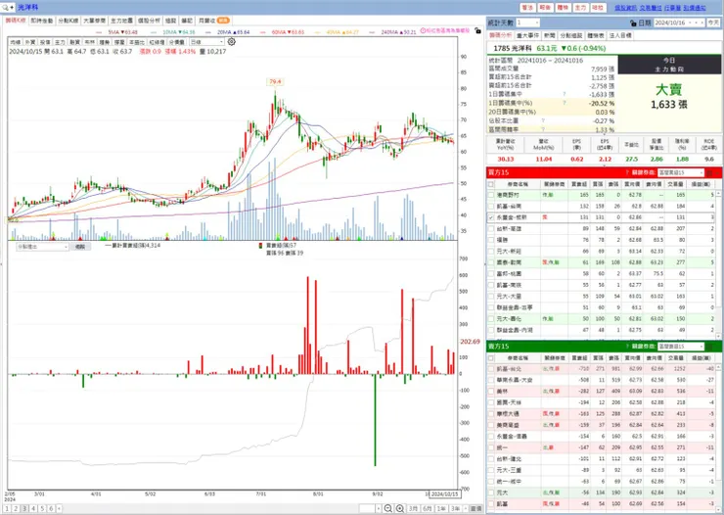The height and width of the screenshot is (515, 724).
Task: Click the zoom in magnifier icon
Action: click(x=400, y=508)
